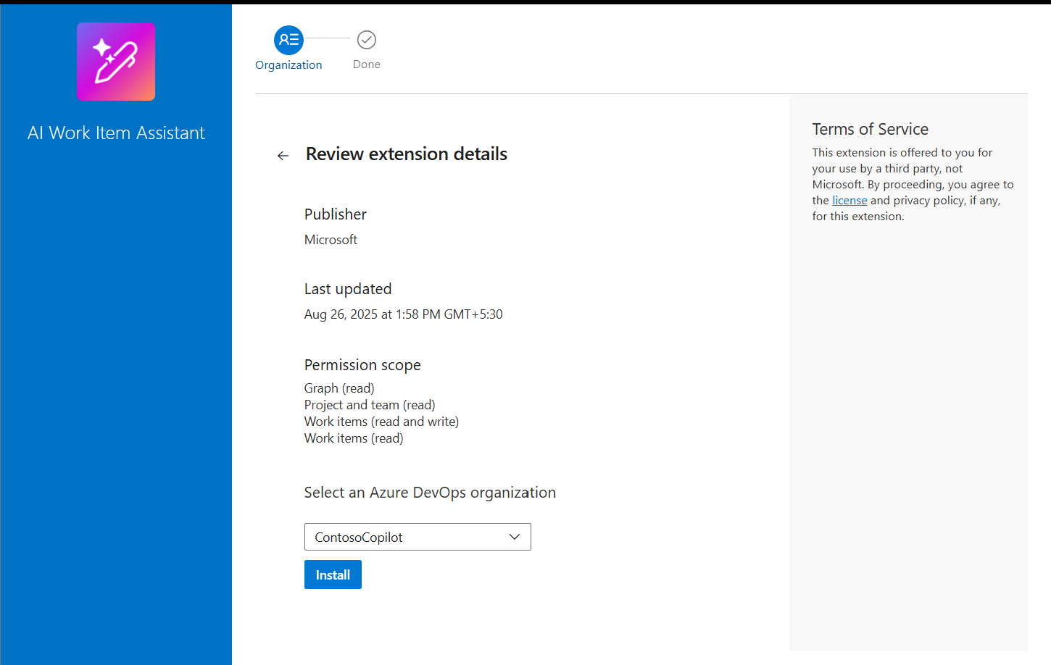Screen dimensions: 1051x665
Task: Click the Select an Azure DevOps organization label
Action: pos(430,493)
